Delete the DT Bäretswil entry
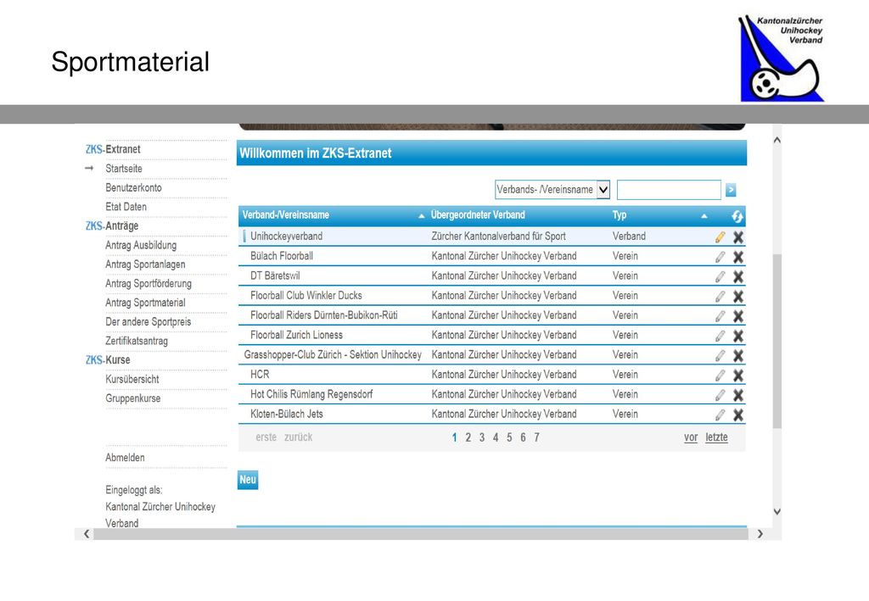The height and width of the screenshot is (601, 869). click(738, 276)
